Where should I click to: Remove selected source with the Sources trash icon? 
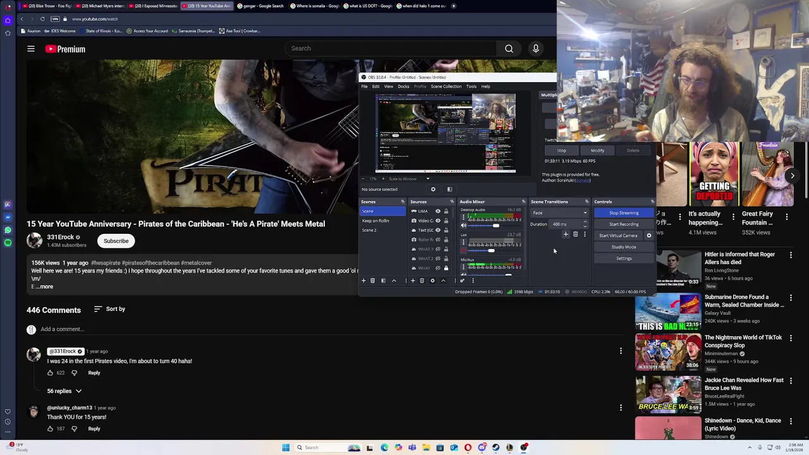[422, 281]
